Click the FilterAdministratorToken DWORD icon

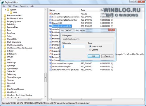point(50,48)
